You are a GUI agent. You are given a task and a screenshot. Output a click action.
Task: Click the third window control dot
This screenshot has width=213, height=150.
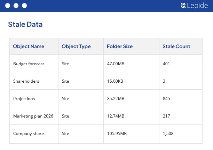coord(24,6)
